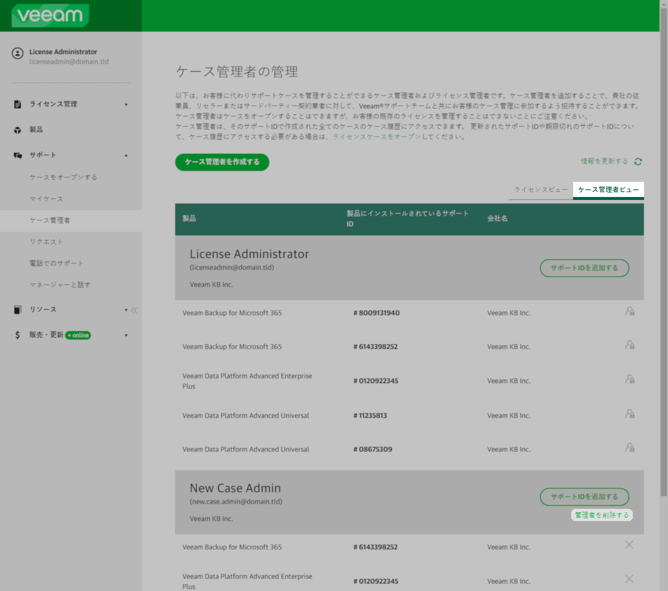Switch to ライセンスビュー tab
The height and width of the screenshot is (591, 668).
coord(541,190)
